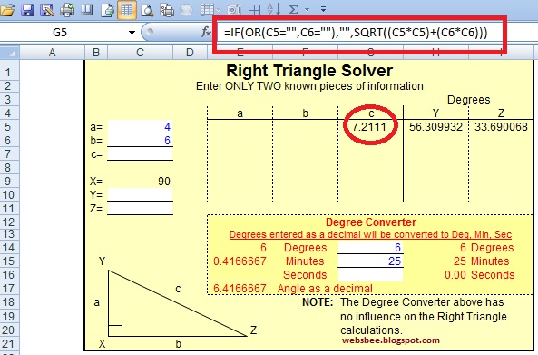Click the 'Angle as a decimal' label
538x355 pixels.
point(325,289)
